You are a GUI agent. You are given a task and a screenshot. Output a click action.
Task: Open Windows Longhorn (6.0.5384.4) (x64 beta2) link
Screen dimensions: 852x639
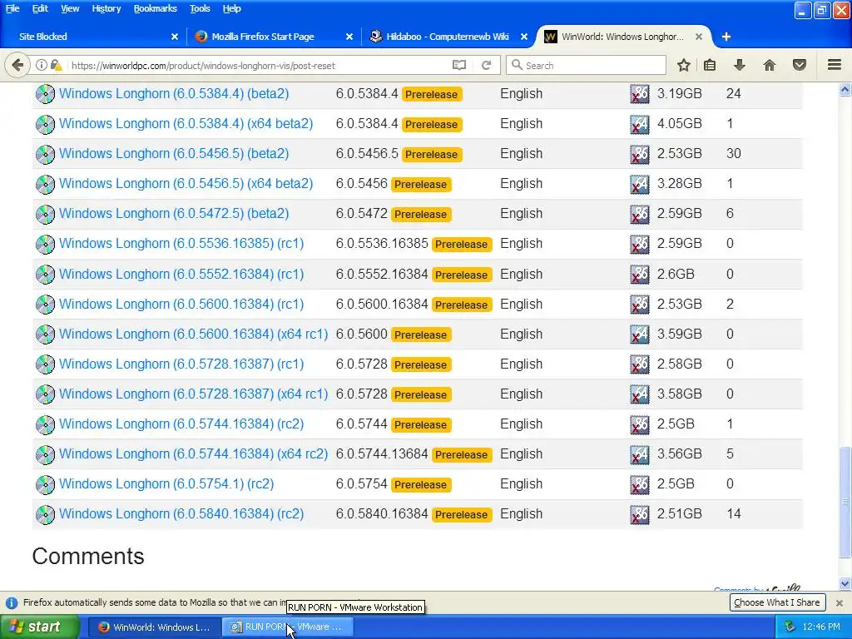(186, 123)
